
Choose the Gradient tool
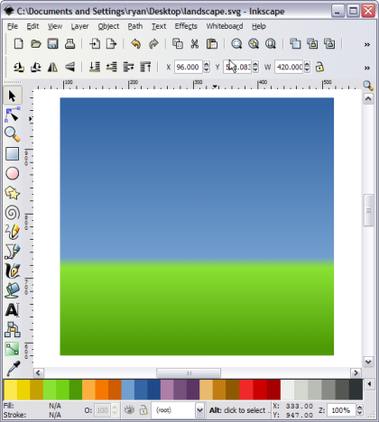pyautogui.click(x=13, y=349)
